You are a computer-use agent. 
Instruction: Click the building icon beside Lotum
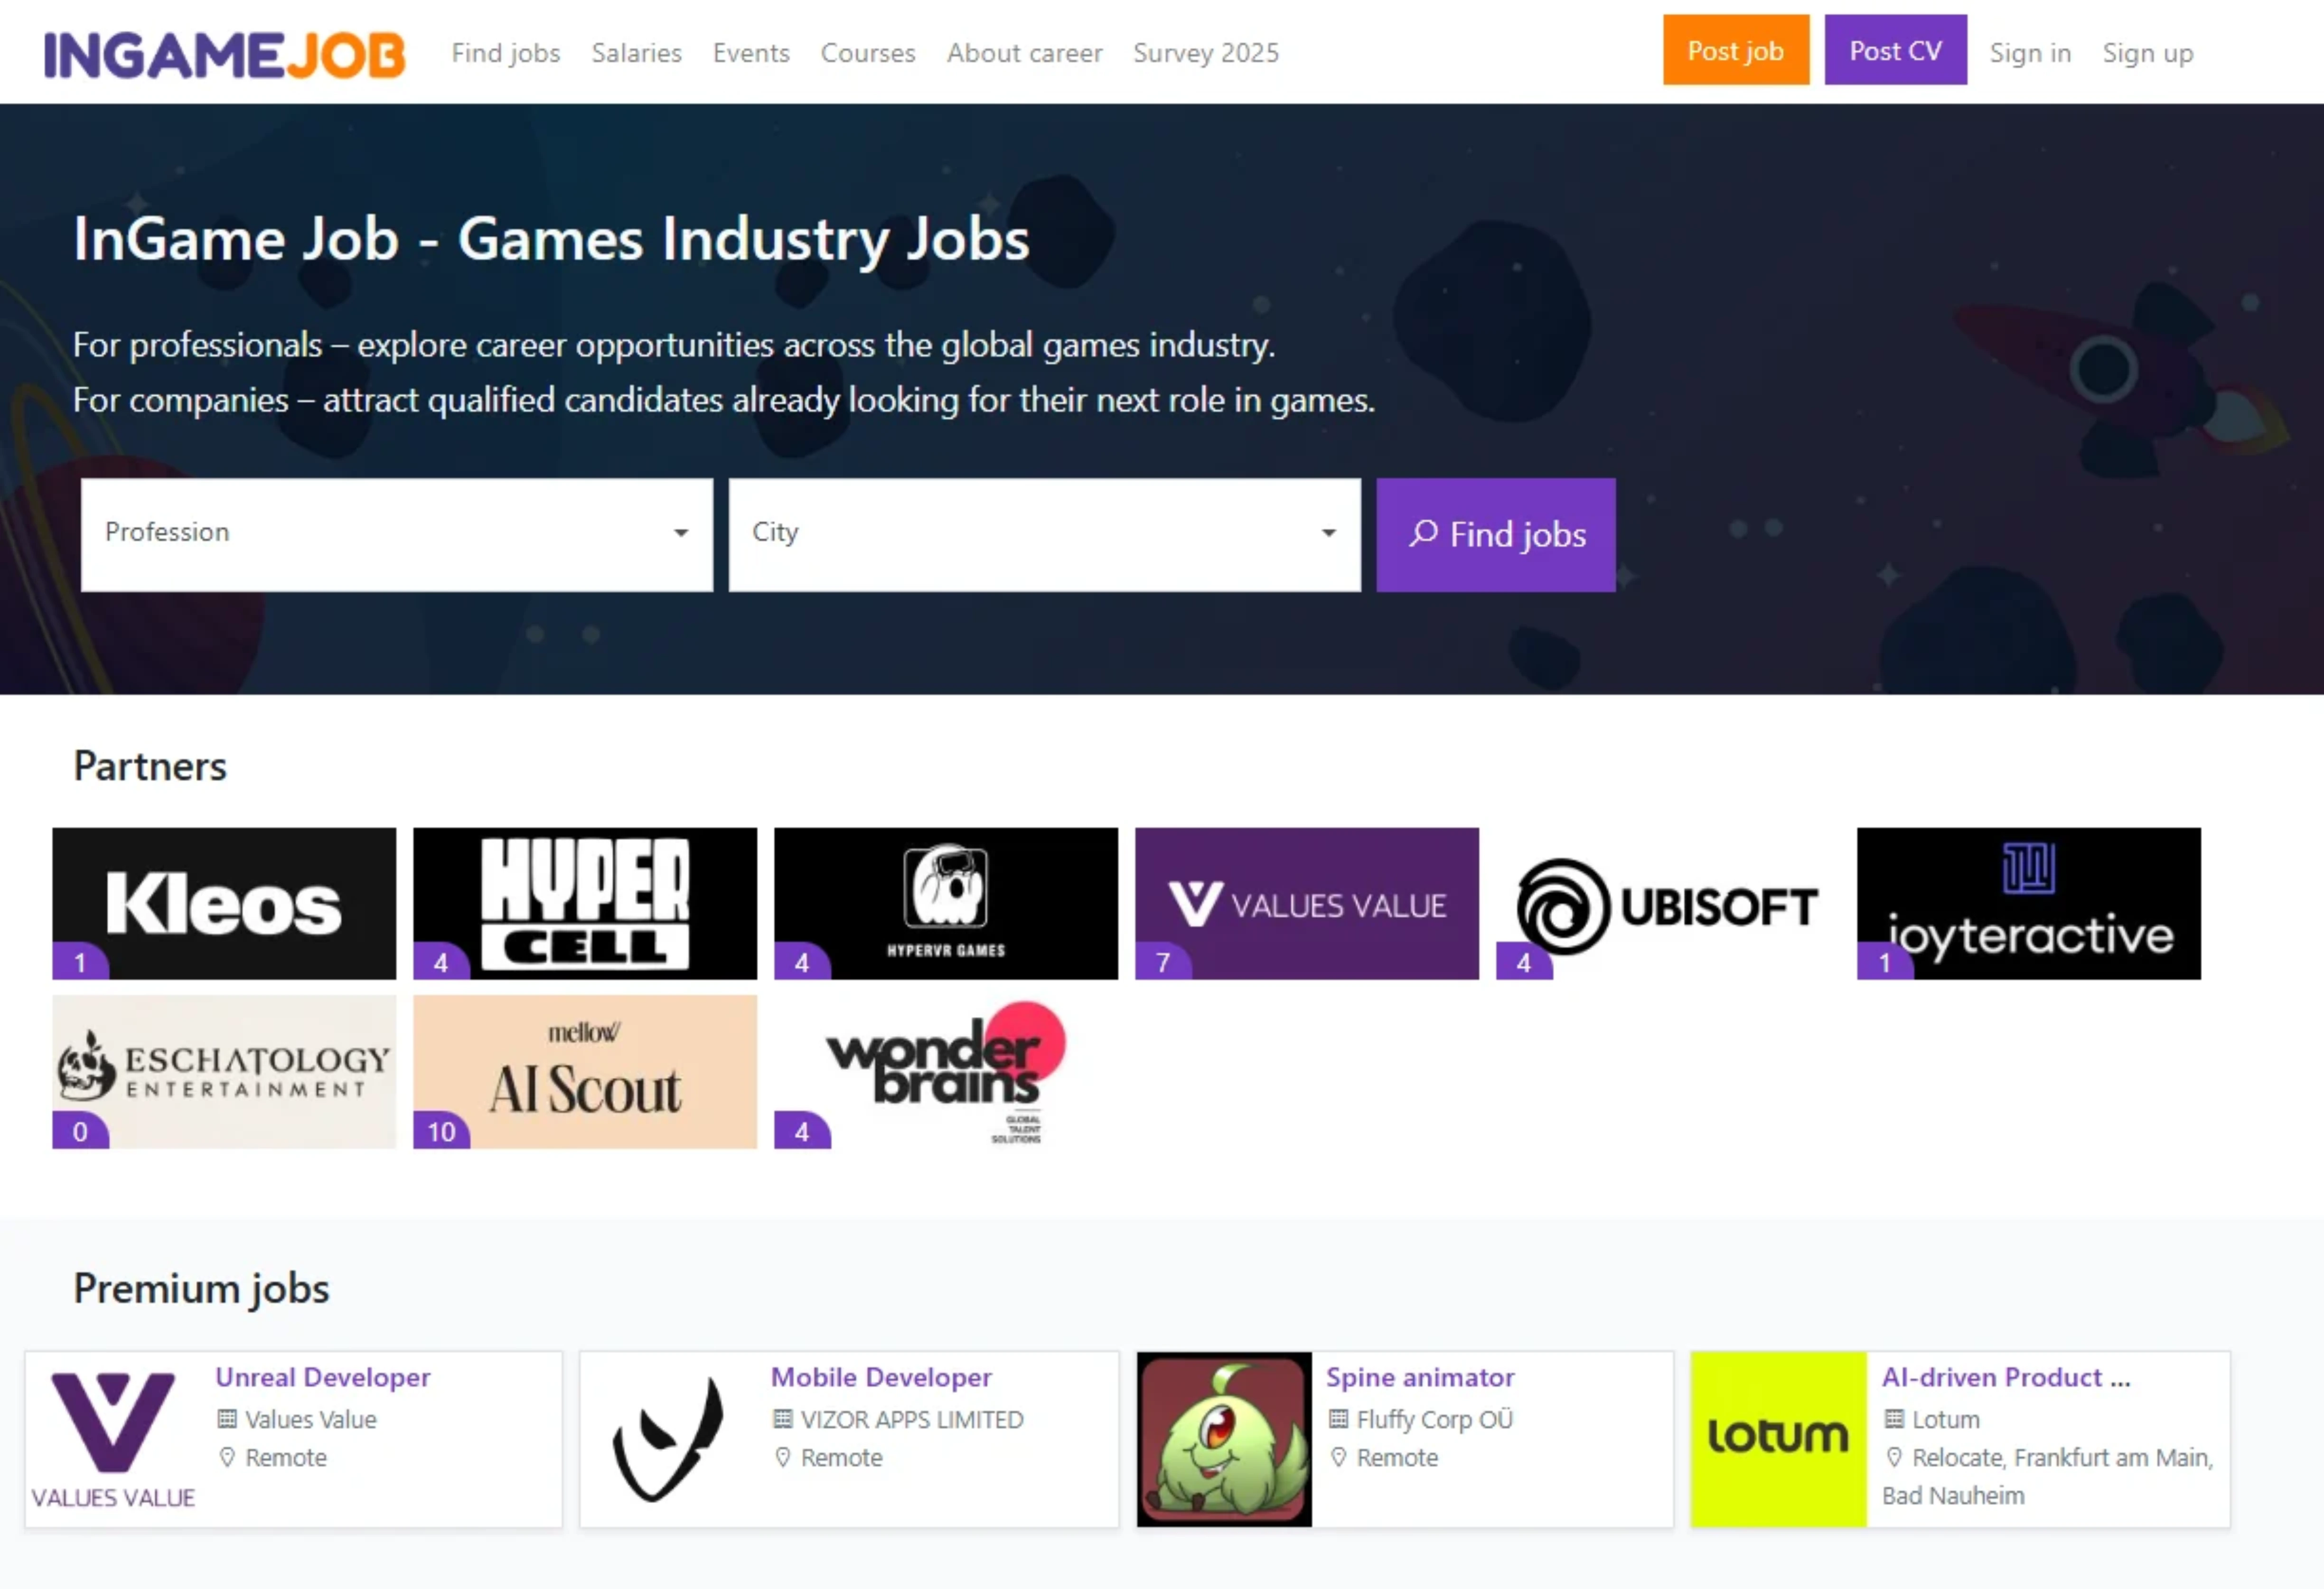click(x=1894, y=1419)
